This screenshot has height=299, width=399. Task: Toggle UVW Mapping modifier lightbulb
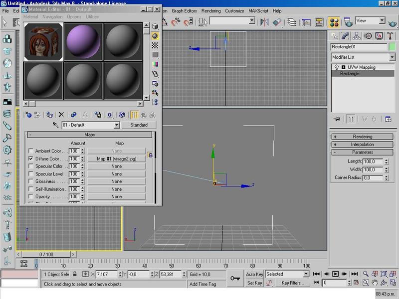[337, 67]
